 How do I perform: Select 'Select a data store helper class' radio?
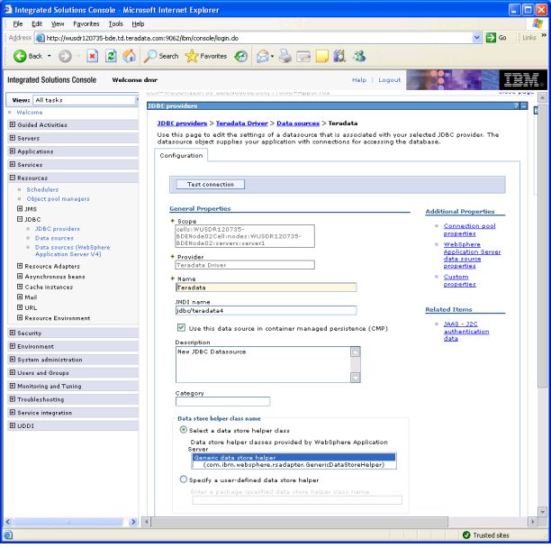pyautogui.click(x=183, y=430)
